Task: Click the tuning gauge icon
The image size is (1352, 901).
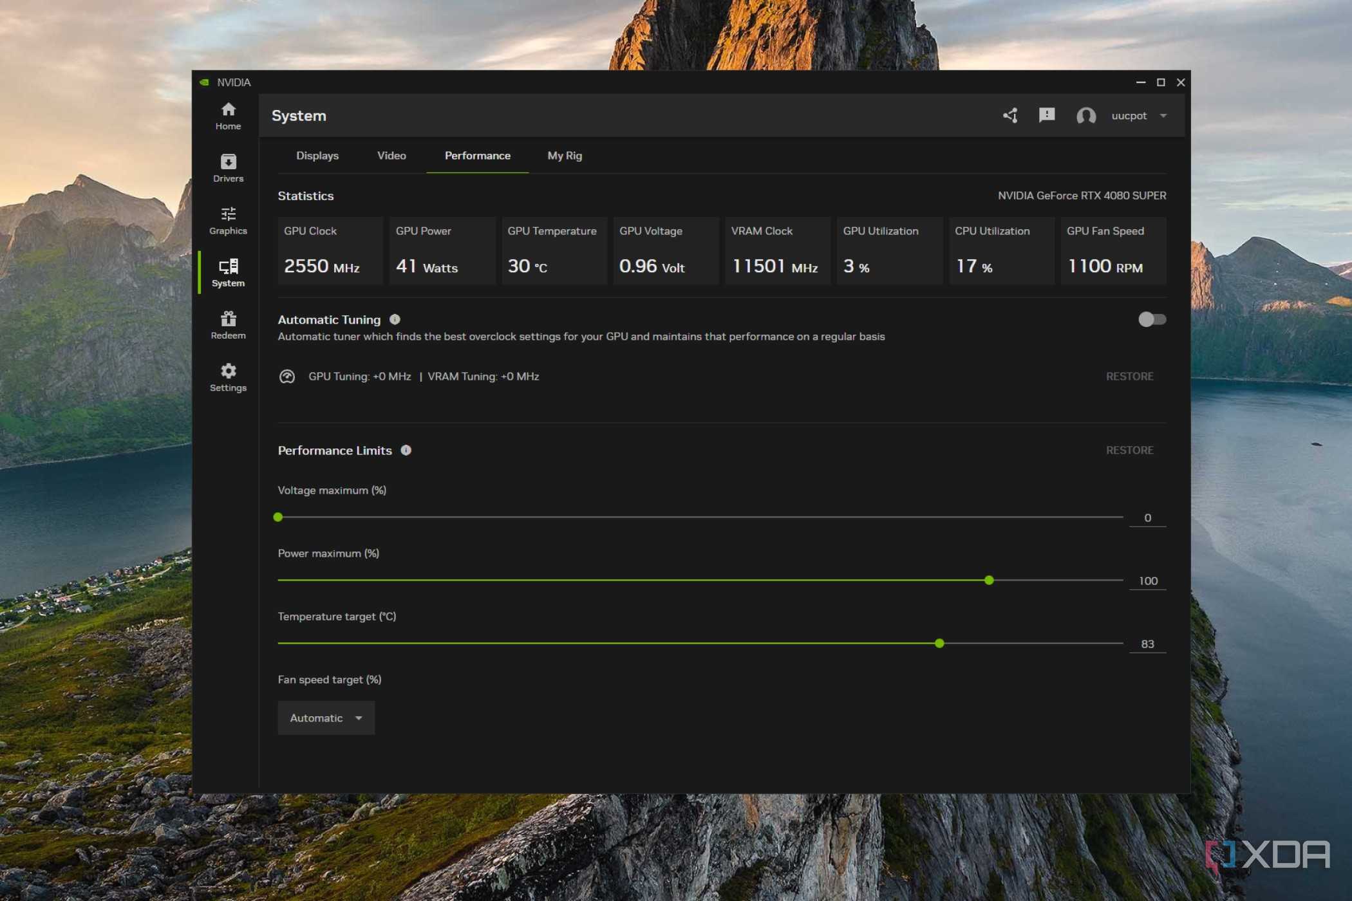Action: point(287,376)
